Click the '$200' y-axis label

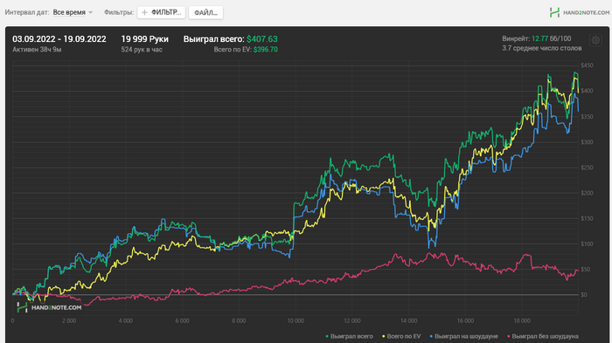coord(587,193)
